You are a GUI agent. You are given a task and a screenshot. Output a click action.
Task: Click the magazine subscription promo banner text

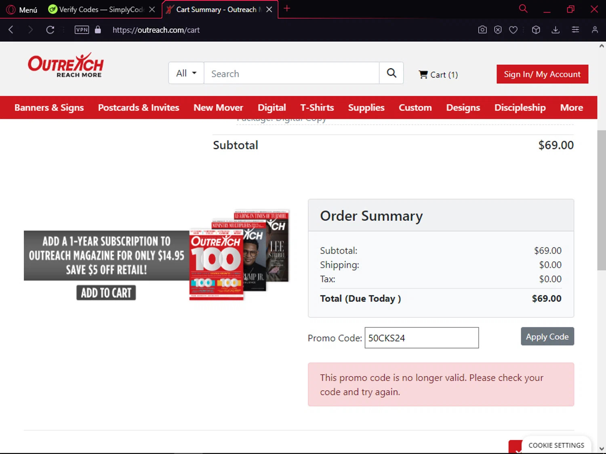106,255
